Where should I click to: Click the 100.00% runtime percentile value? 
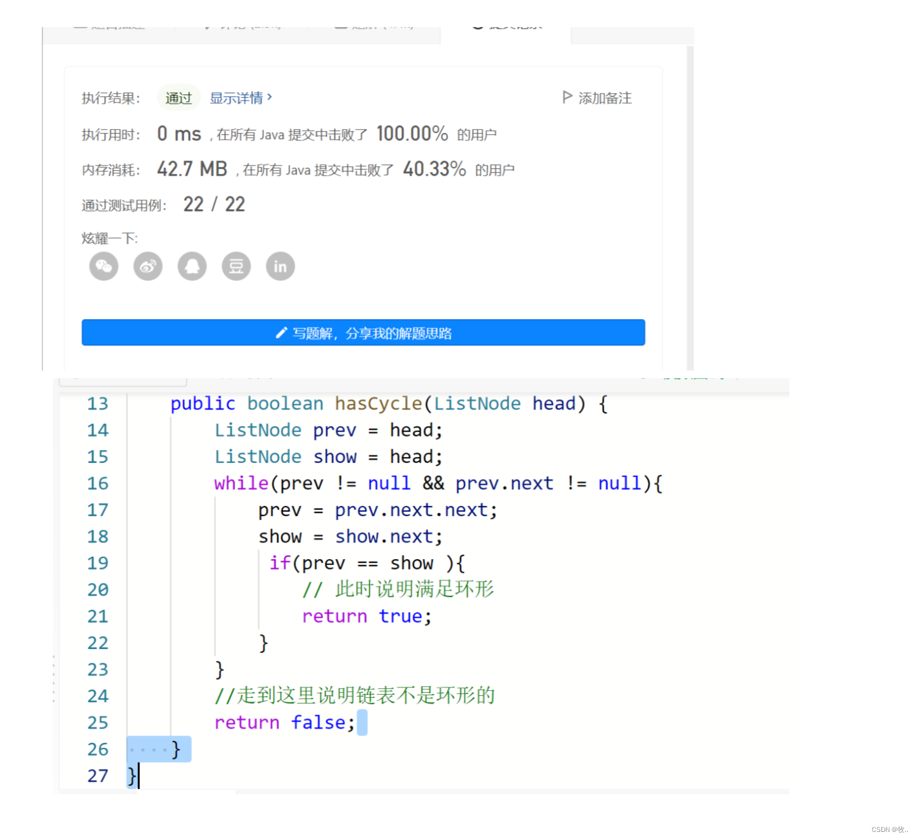pos(412,134)
